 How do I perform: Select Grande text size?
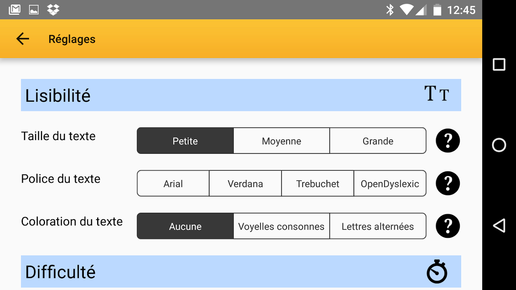coord(378,141)
